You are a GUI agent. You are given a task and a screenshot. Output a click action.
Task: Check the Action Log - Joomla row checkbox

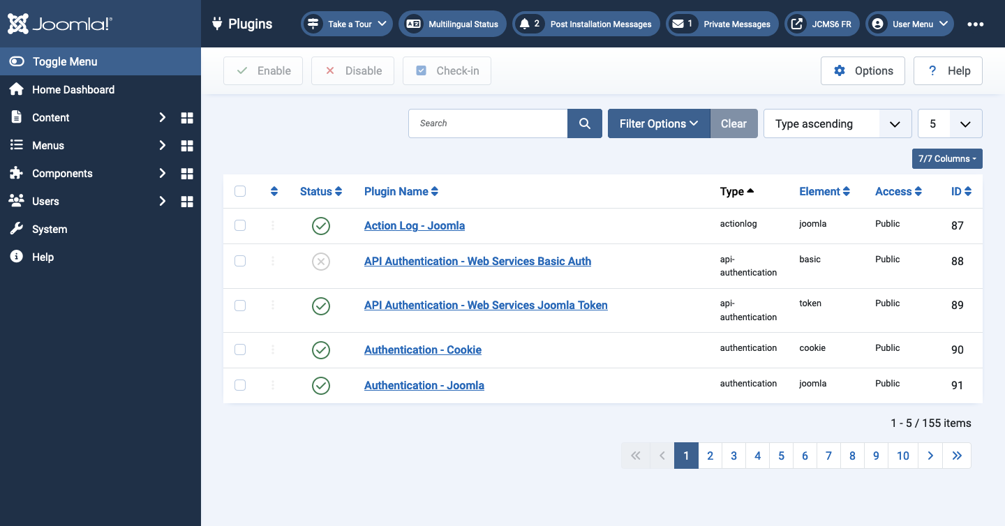pos(240,225)
